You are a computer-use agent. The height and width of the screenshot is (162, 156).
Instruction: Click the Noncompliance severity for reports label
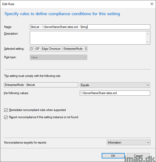click(x=25, y=143)
